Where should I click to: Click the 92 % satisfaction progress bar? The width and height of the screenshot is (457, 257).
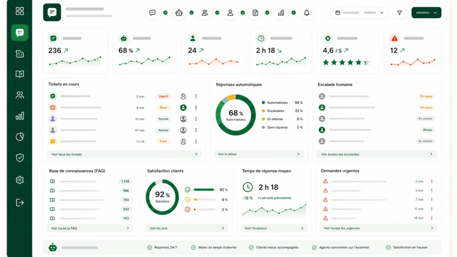pos(204,190)
